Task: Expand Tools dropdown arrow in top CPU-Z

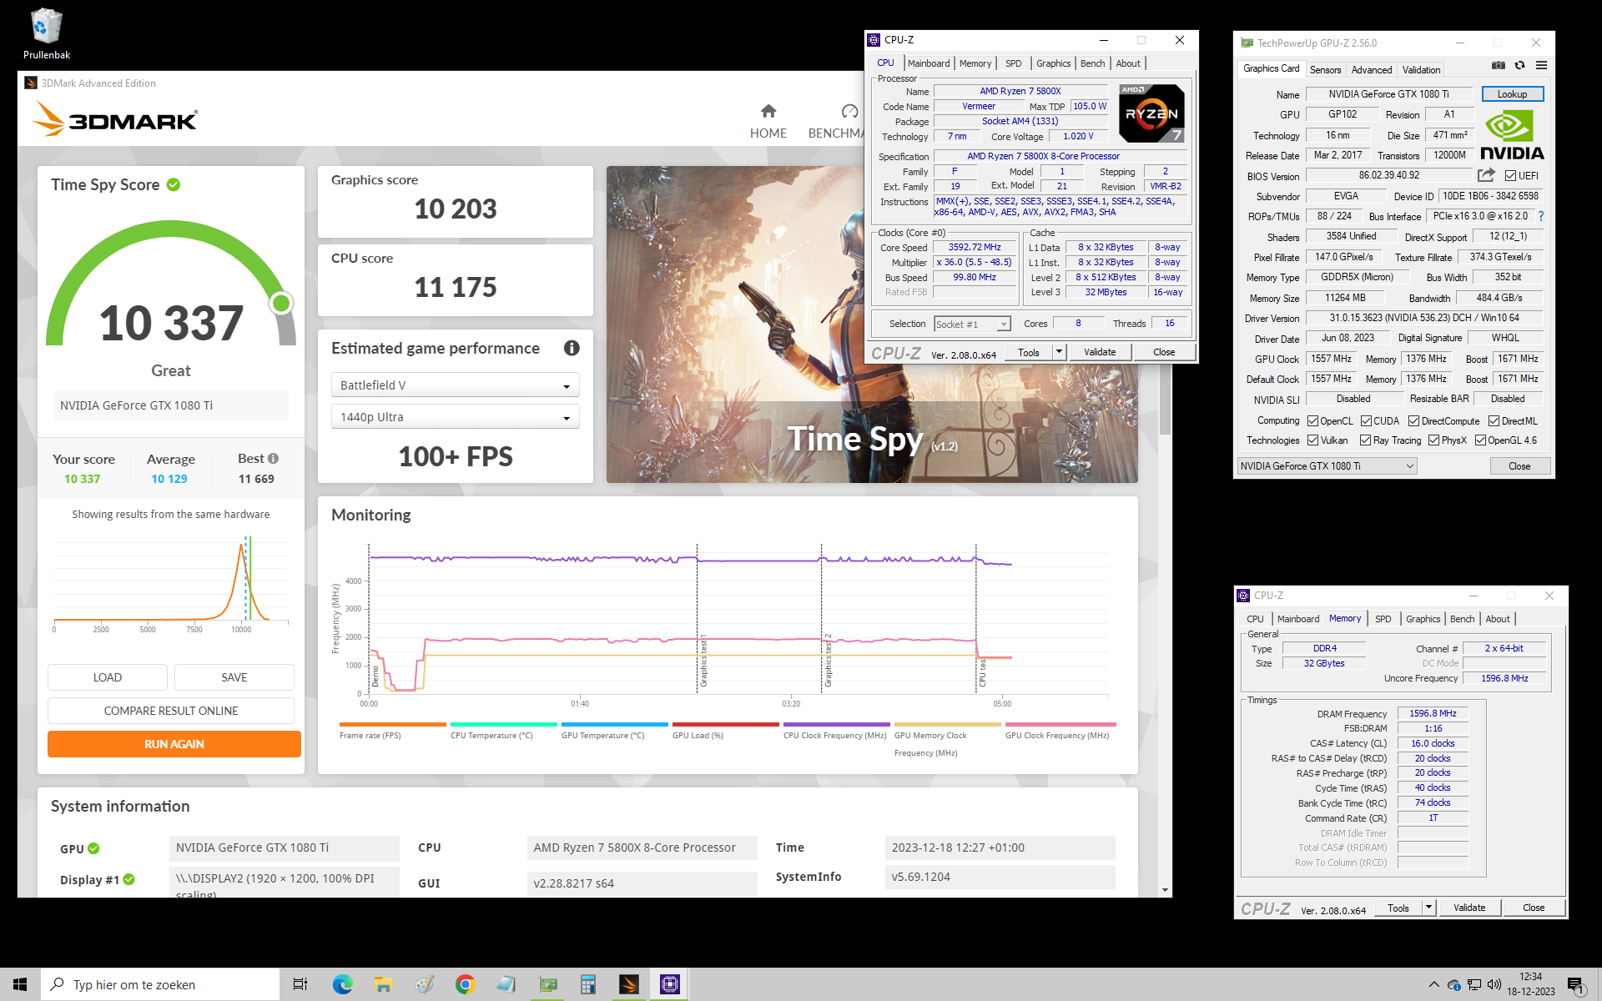Action: pyautogui.click(x=1059, y=352)
